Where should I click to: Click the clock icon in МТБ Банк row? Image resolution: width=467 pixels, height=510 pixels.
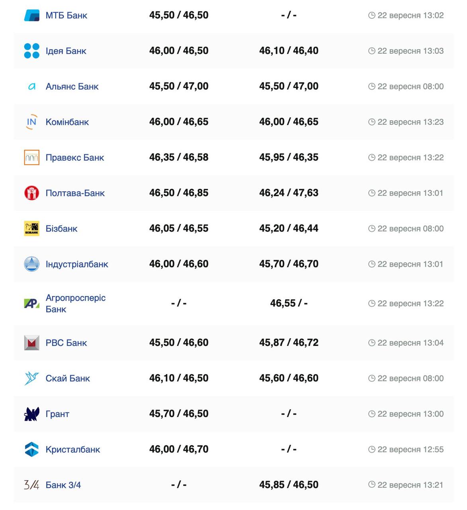(372, 16)
